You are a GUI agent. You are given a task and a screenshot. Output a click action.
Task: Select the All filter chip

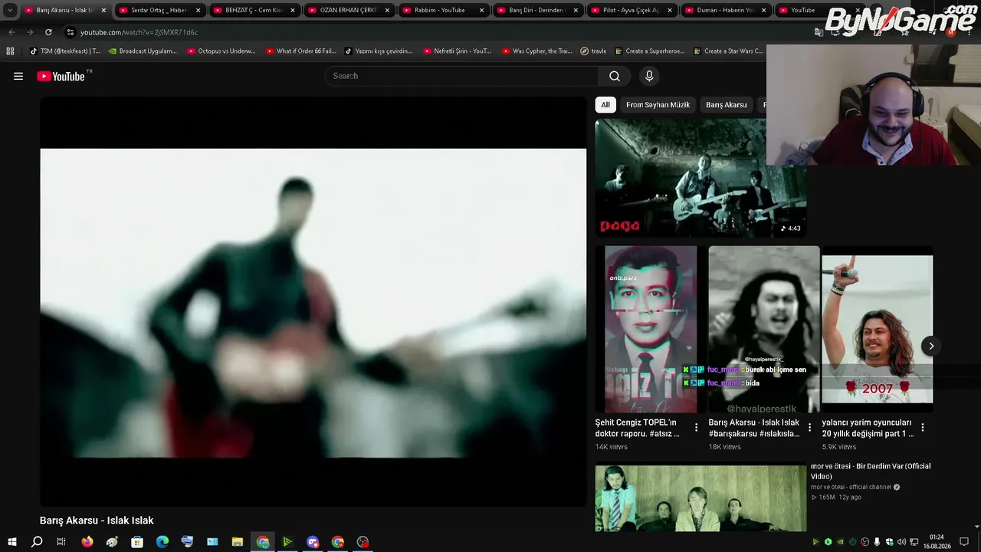[x=605, y=105]
